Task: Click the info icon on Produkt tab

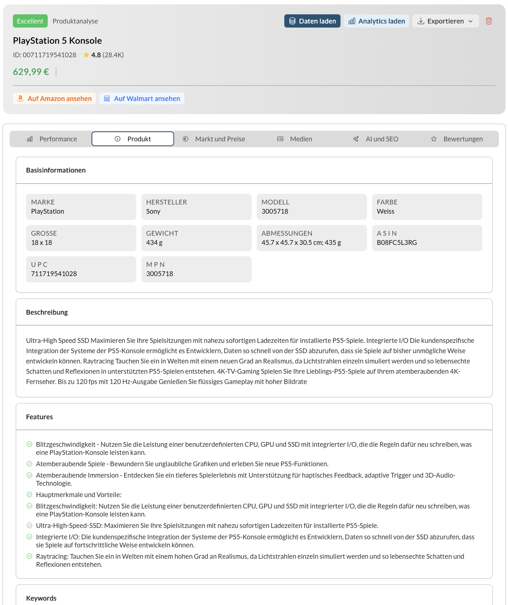Action: (x=118, y=139)
